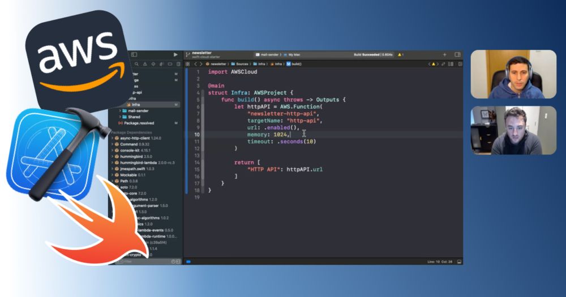
Task: Expand the Command package dependency
Action: coord(113,144)
